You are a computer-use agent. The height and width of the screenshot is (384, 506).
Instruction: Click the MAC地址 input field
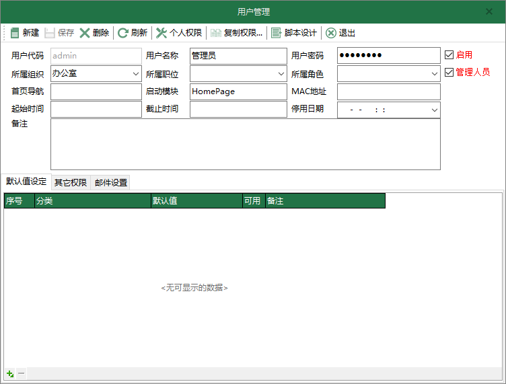click(x=388, y=91)
